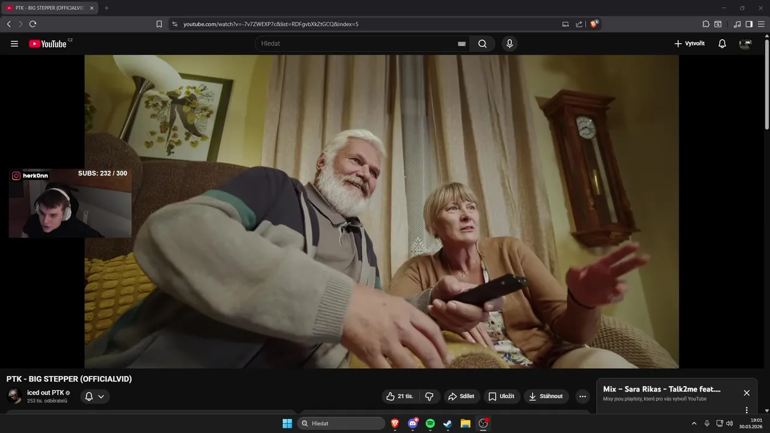Click the herk0nn Instagram overlay label
The height and width of the screenshot is (433, 770).
(x=30, y=176)
